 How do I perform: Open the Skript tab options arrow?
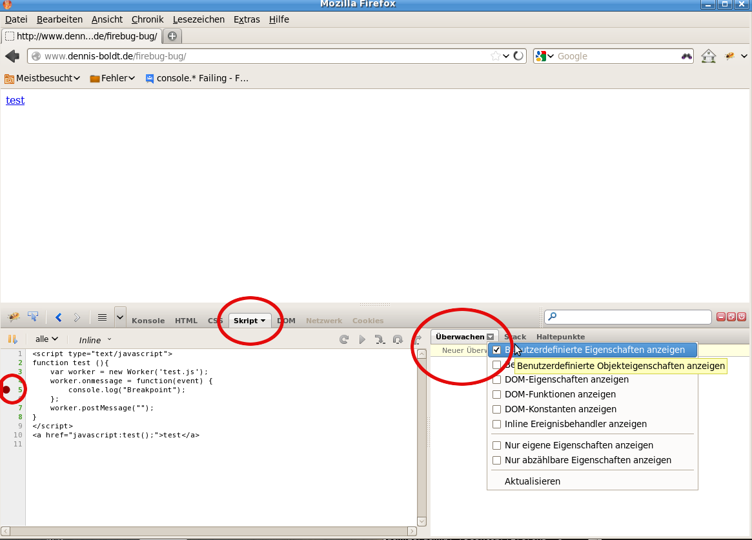coord(263,321)
